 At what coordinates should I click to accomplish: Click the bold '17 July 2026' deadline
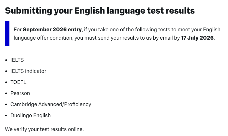(x=197, y=38)
